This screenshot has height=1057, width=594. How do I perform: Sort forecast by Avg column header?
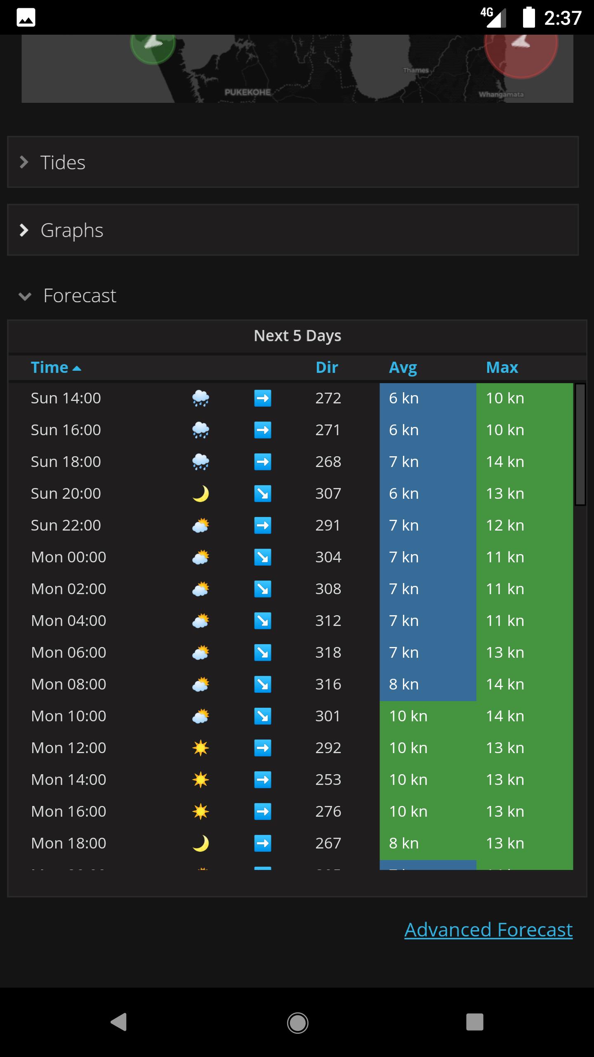[x=403, y=367]
